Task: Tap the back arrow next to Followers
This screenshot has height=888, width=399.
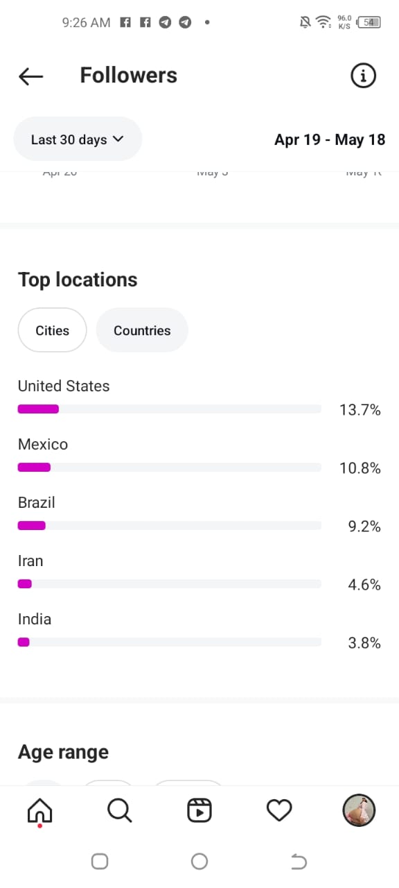Action: [x=31, y=76]
